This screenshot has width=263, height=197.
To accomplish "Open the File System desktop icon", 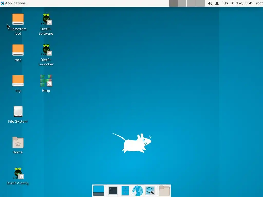I will coord(18,112).
